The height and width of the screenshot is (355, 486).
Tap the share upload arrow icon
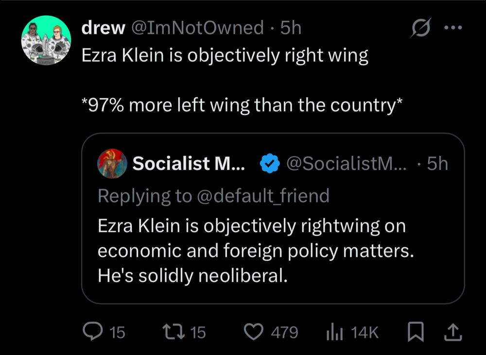tap(454, 332)
